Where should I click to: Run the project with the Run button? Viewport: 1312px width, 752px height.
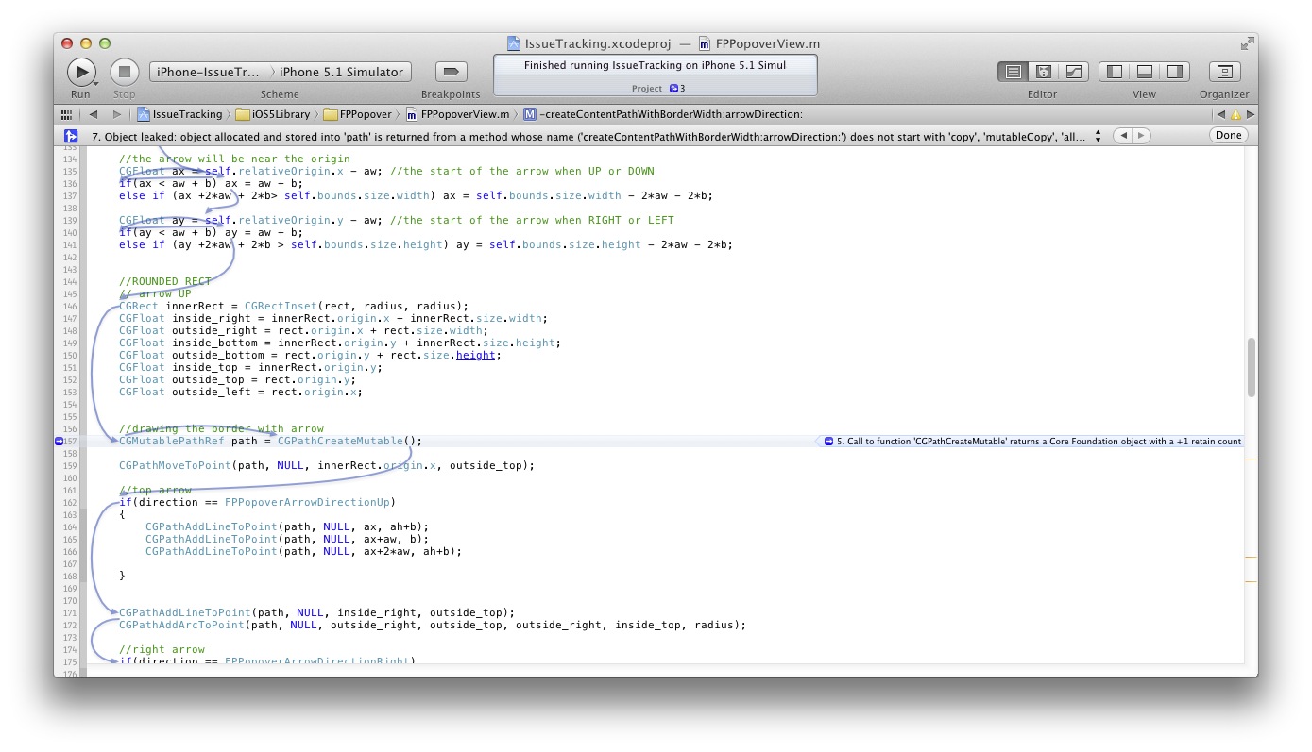(x=81, y=72)
